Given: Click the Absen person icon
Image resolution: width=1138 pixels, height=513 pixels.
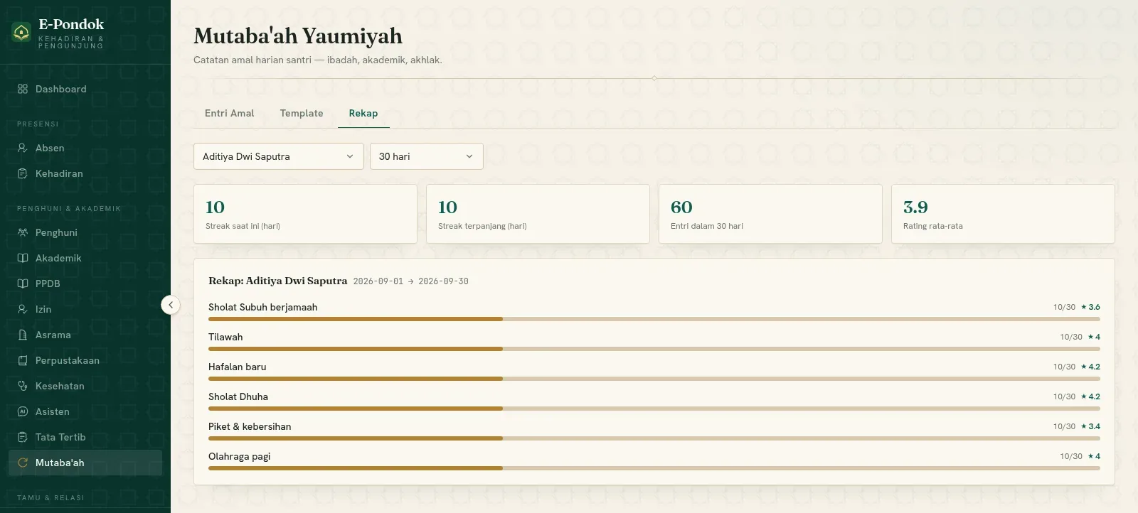Looking at the screenshot, I should click(x=23, y=148).
